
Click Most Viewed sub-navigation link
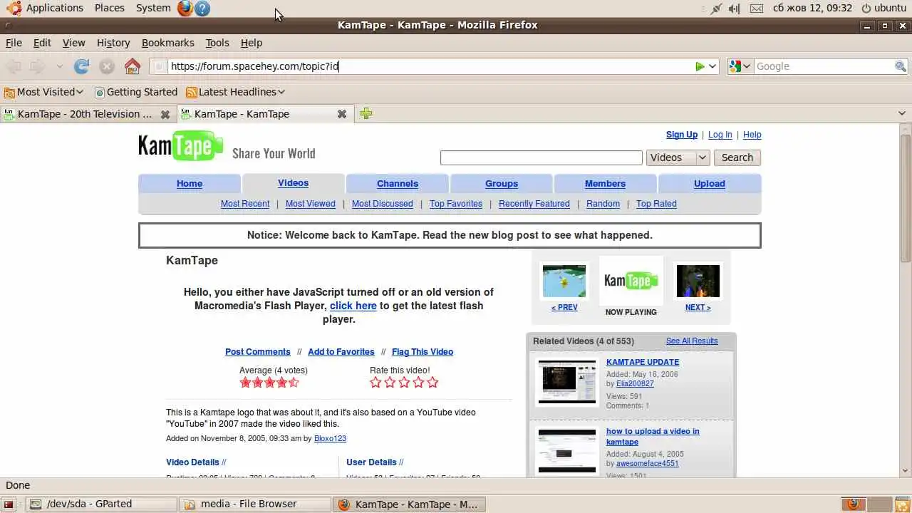tap(311, 204)
